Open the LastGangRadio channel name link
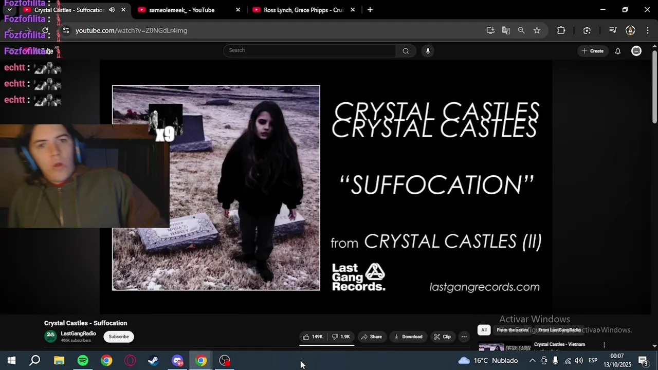This screenshot has width=658, height=370. [78, 334]
